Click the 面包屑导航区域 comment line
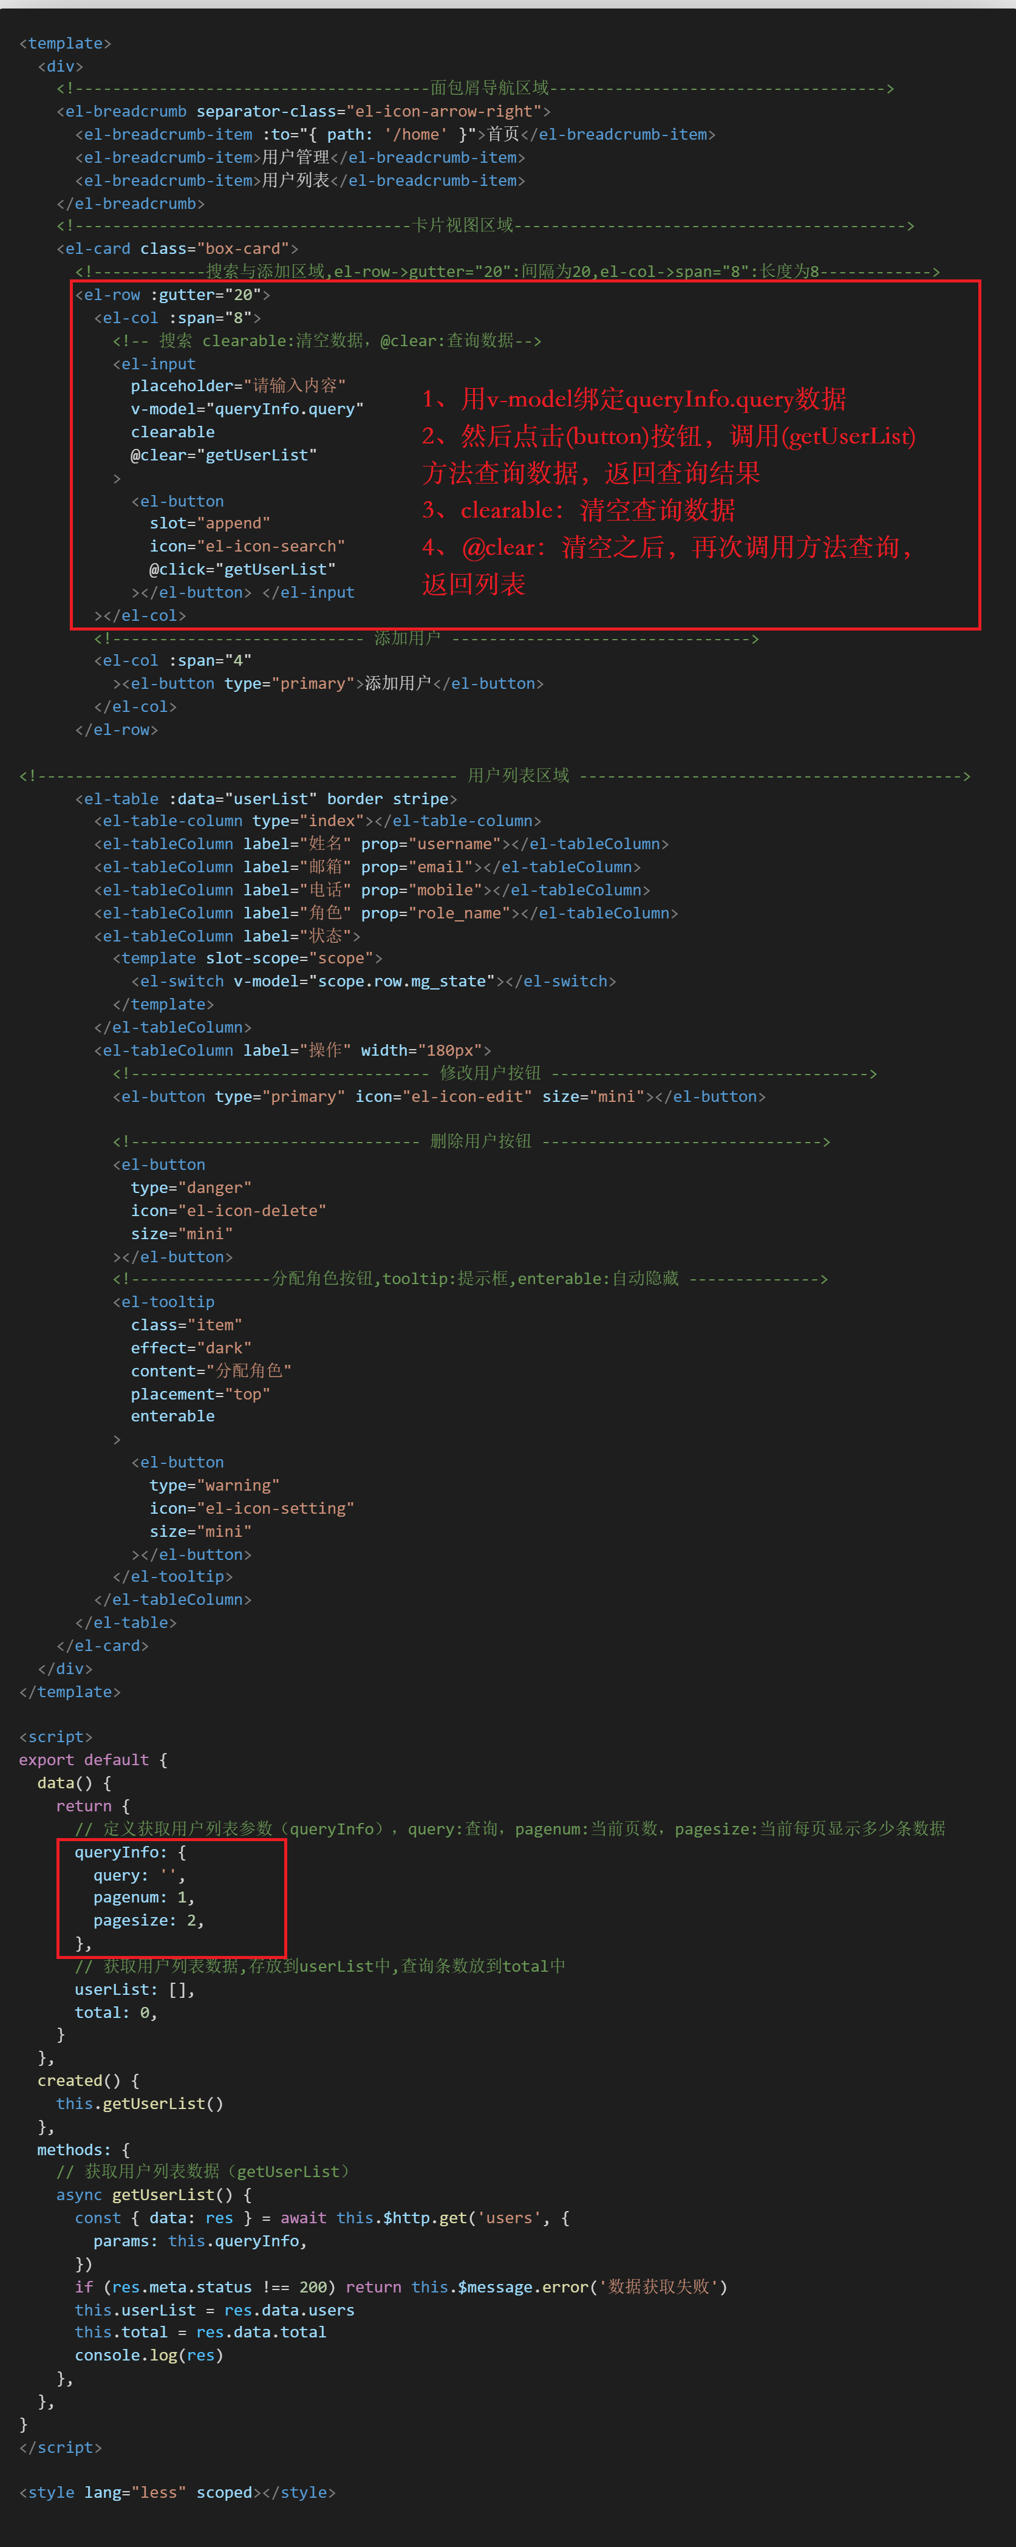The height and width of the screenshot is (2547, 1016). tap(476, 89)
